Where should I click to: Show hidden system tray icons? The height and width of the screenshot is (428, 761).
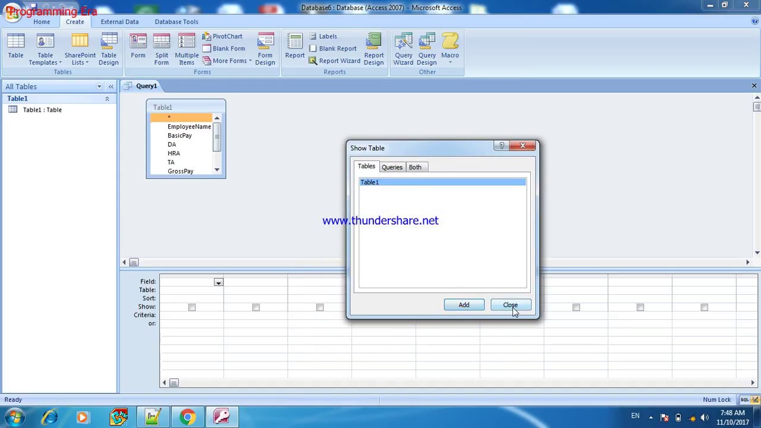pyautogui.click(x=650, y=417)
